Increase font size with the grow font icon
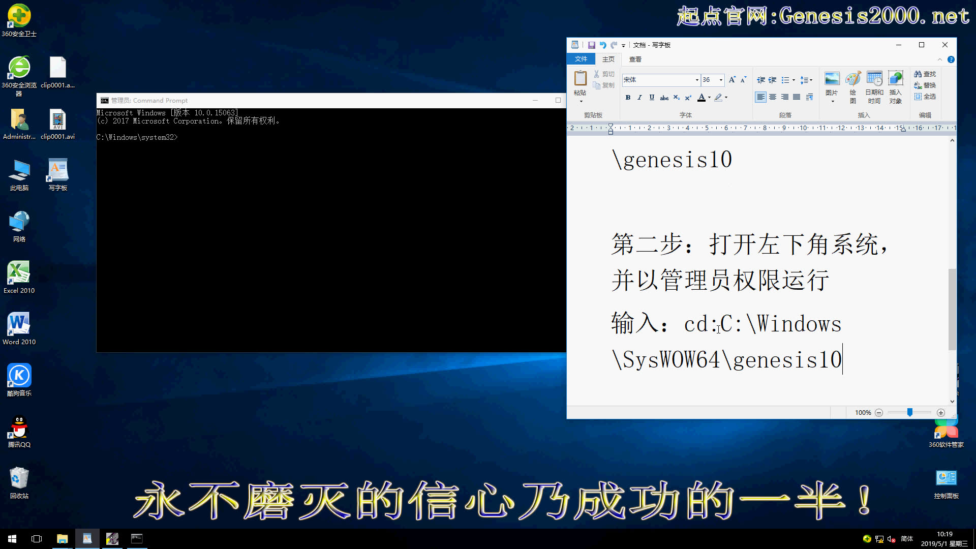This screenshot has height=549, width=976. (x=731, y=80)
